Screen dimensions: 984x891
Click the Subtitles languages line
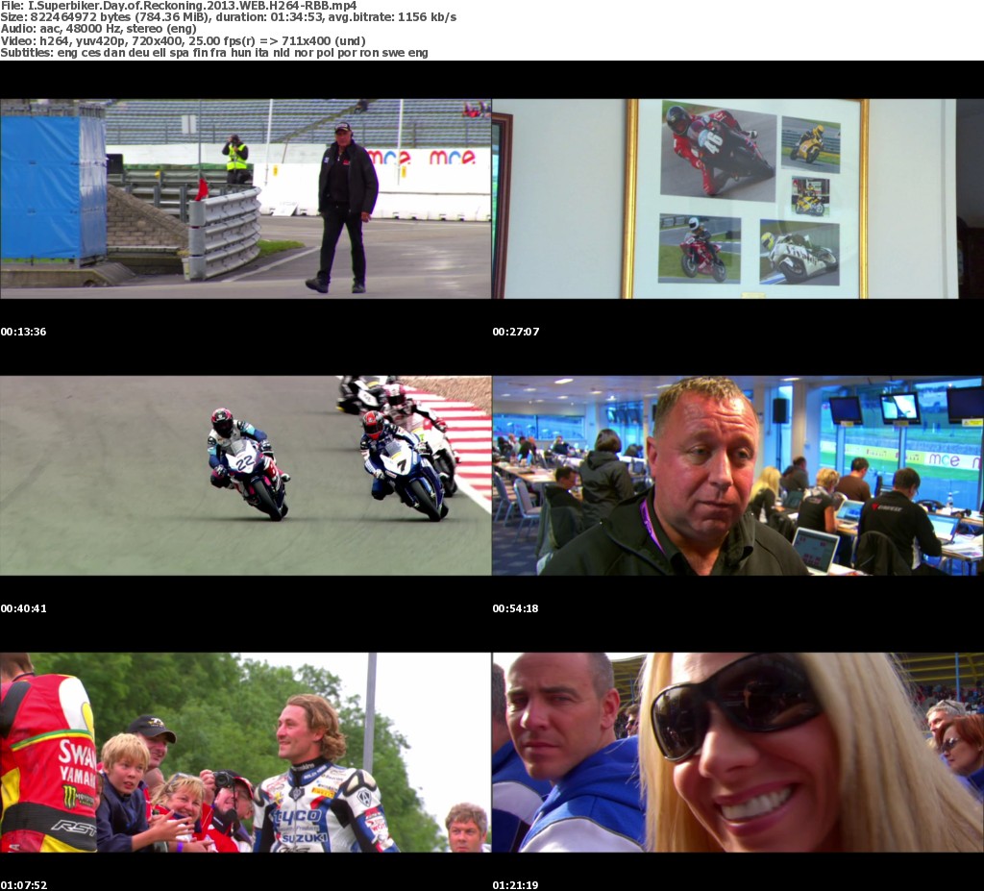(214, 53)
